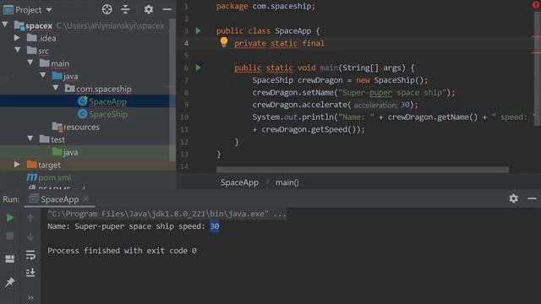Click the SpaceShip class file icon
The height and width of the screenshot is (304, 541).
(x=83, y=114)
